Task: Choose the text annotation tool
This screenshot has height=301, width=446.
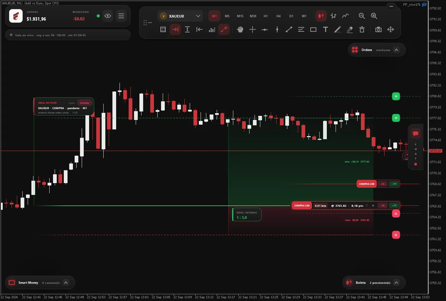Action: [x=325, y=29]
